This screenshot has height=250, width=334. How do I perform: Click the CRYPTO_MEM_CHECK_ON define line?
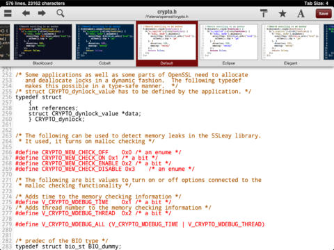point(86,158)
